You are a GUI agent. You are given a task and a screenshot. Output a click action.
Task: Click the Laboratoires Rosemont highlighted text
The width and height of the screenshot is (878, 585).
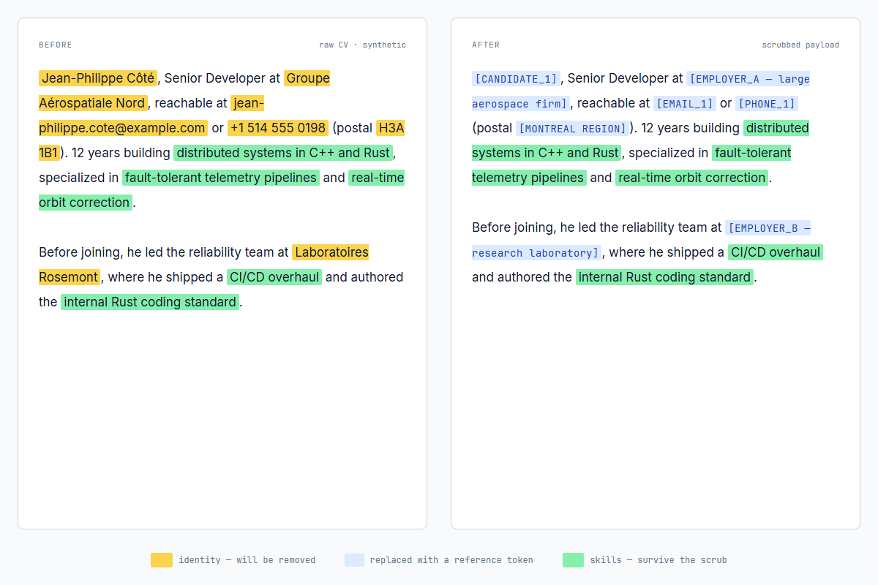coord(331,252)
